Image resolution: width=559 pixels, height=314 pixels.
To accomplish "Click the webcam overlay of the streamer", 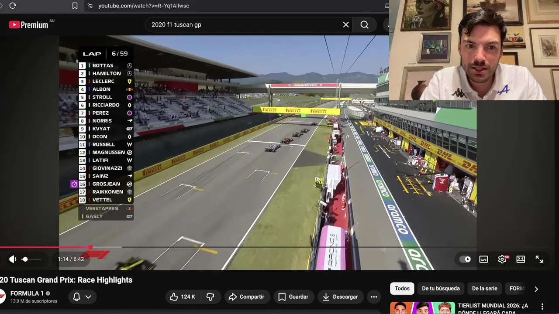I will 474,50.
